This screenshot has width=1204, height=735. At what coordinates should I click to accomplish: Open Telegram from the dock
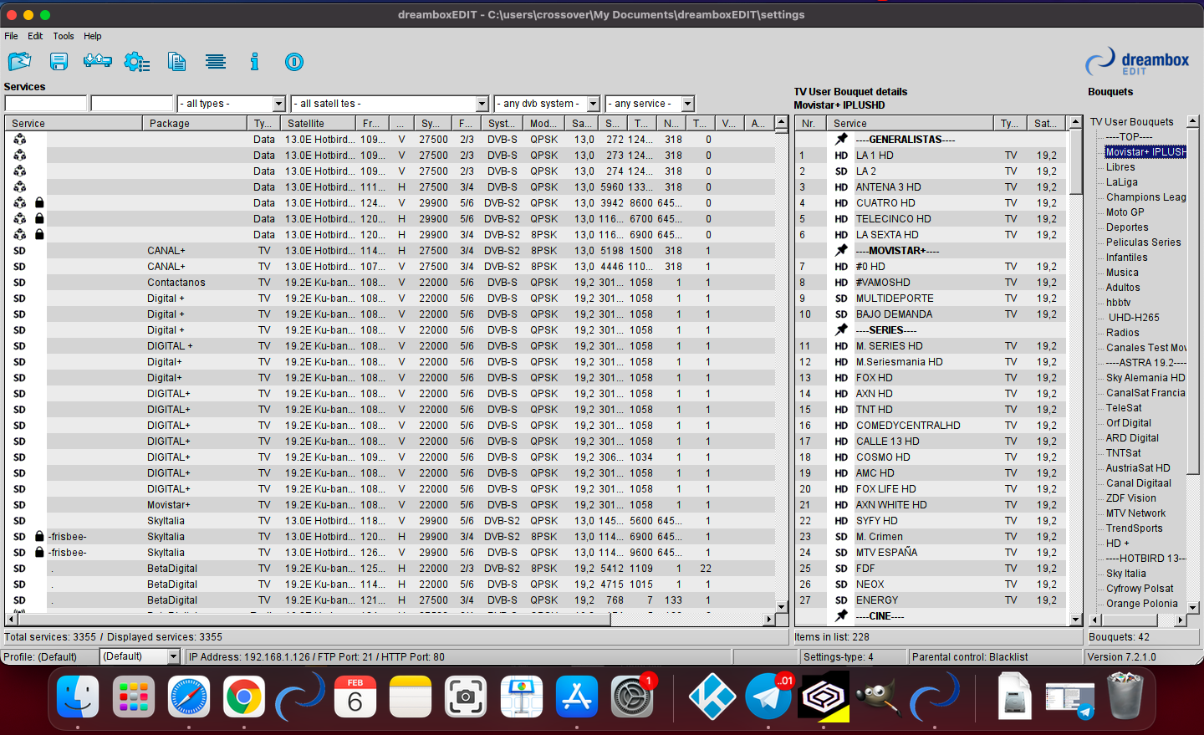click(x=768, y=696)
